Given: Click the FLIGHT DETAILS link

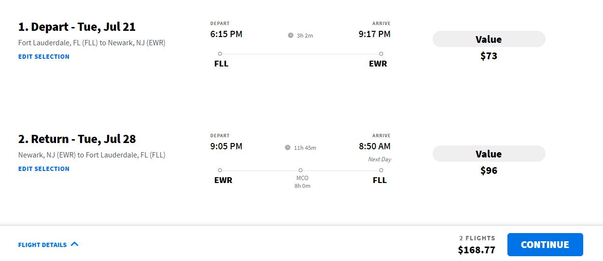Looking at the screenshot, I should click(42, 245).
